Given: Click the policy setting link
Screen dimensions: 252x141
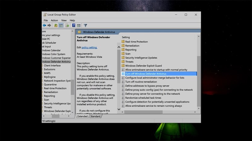Looking at the screenshot, I should point(89,48).
